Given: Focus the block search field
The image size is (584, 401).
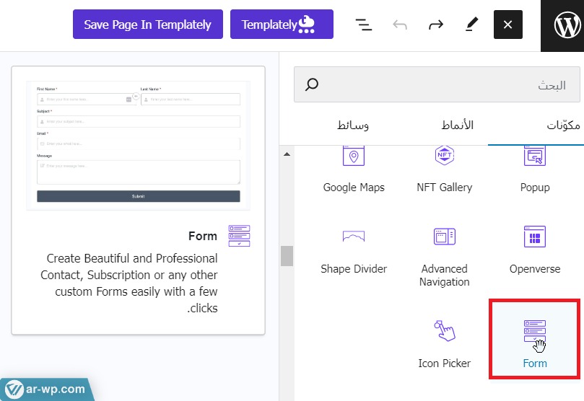Looking at the screenshot, I should click(437, 84).
